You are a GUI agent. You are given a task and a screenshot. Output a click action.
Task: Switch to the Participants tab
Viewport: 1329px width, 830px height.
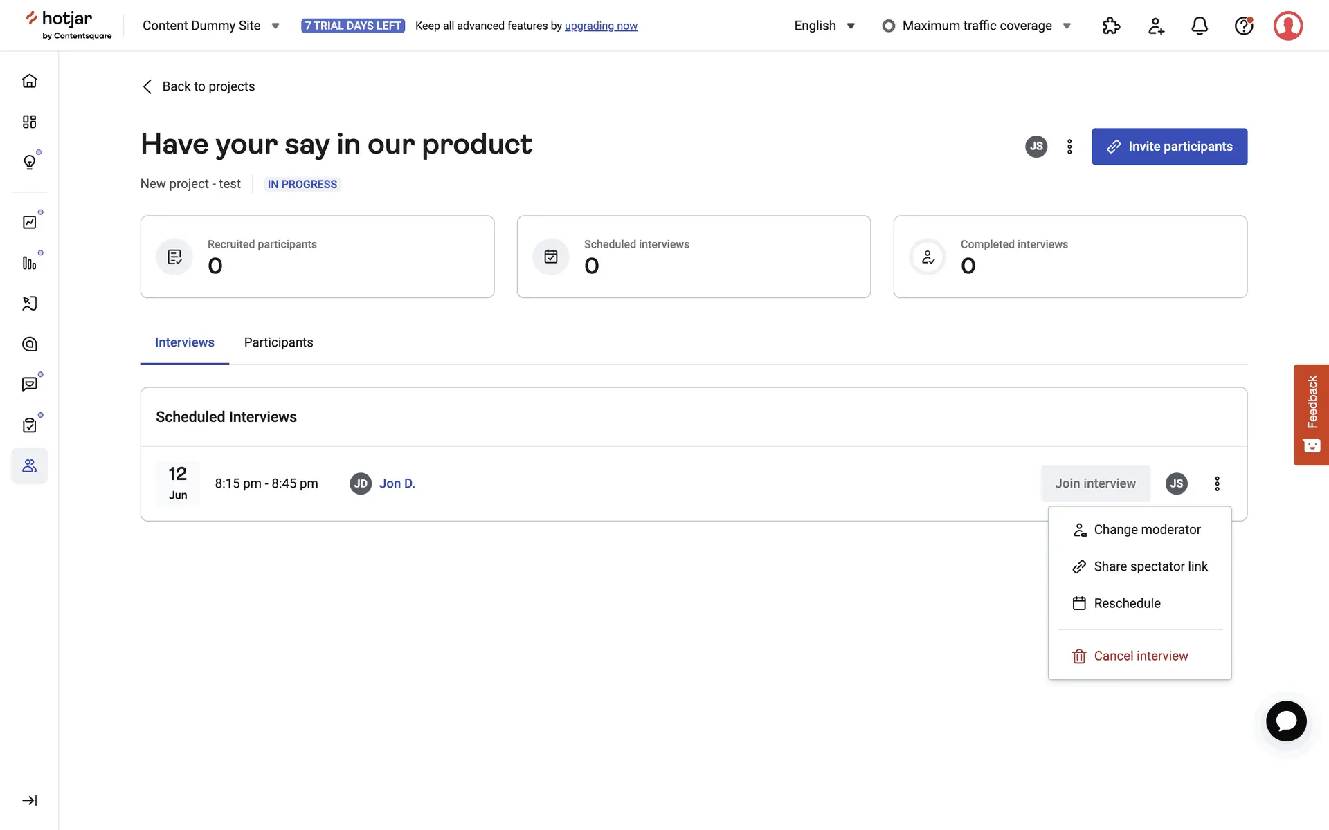pos(278,342)
